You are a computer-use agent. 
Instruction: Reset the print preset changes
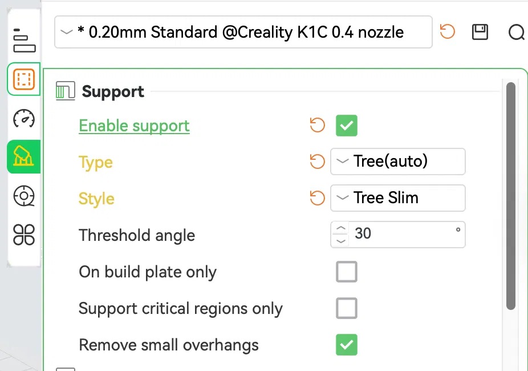tap(448, 32)
